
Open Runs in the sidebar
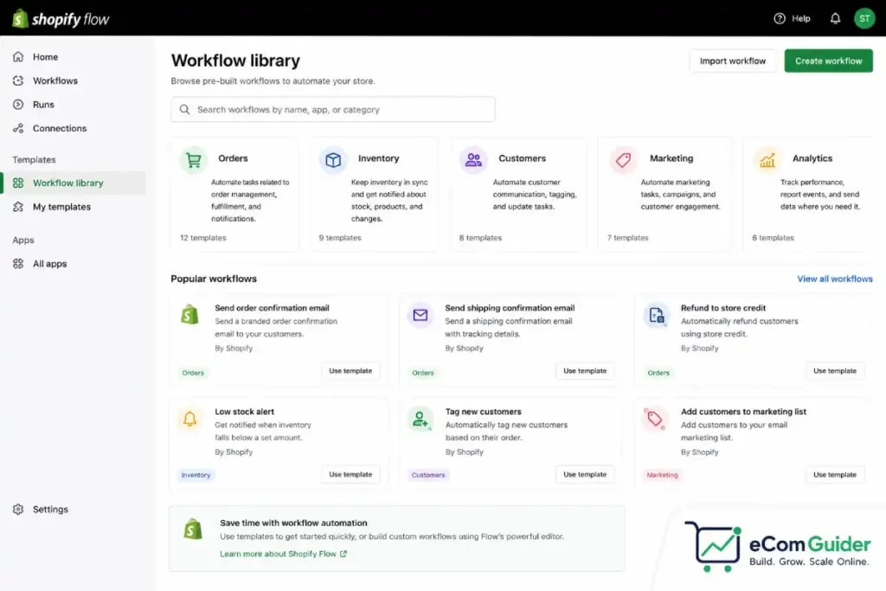pos(43,104)
